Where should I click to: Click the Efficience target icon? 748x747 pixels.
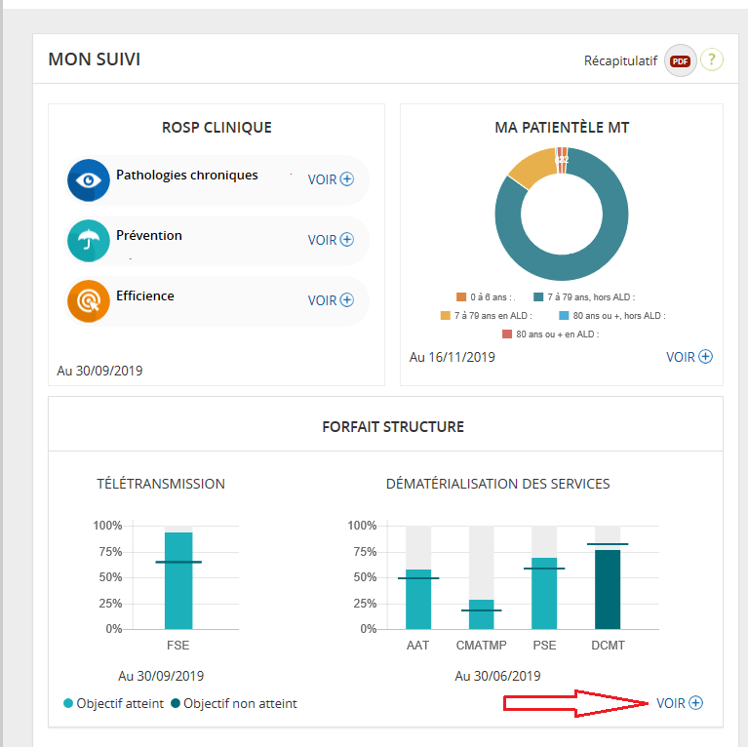[88, 300]
